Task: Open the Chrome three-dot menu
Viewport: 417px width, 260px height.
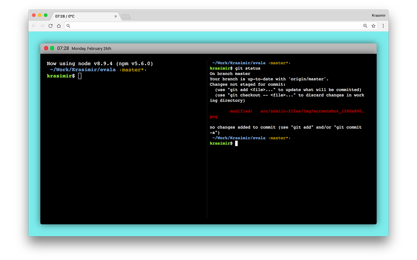Action: [x=383, y=26]
